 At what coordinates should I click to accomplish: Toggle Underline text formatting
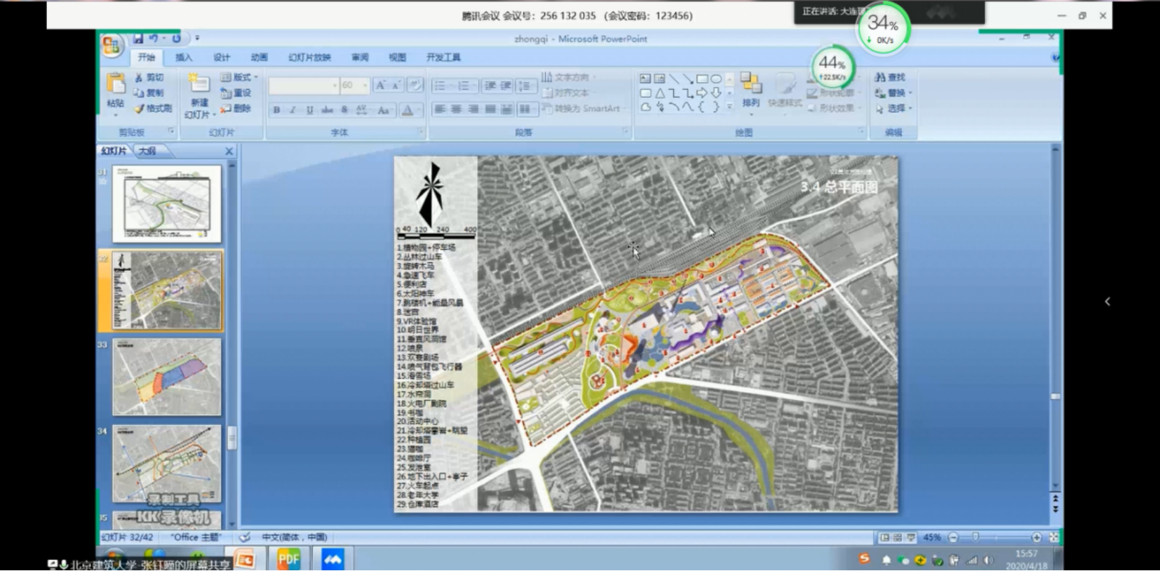(309, 109)
